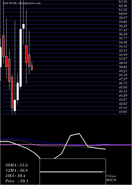Click the 54.13 price axis label
Screen dimensions: 132x185
click(x=123, y=47)
